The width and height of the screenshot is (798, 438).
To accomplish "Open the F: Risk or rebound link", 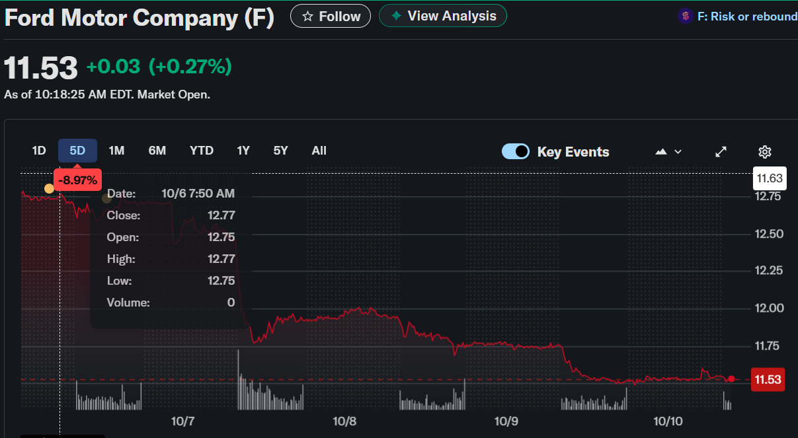I will pos(747,17).
